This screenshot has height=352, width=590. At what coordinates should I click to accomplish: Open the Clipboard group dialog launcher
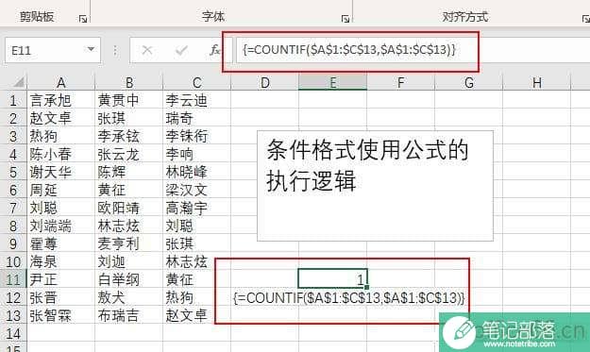(83, 19)
